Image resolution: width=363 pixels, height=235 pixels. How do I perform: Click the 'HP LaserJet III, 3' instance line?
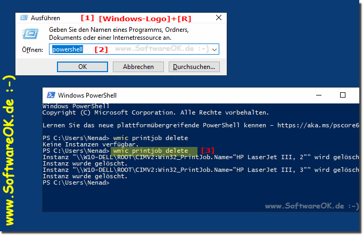[x=201, y=170]
